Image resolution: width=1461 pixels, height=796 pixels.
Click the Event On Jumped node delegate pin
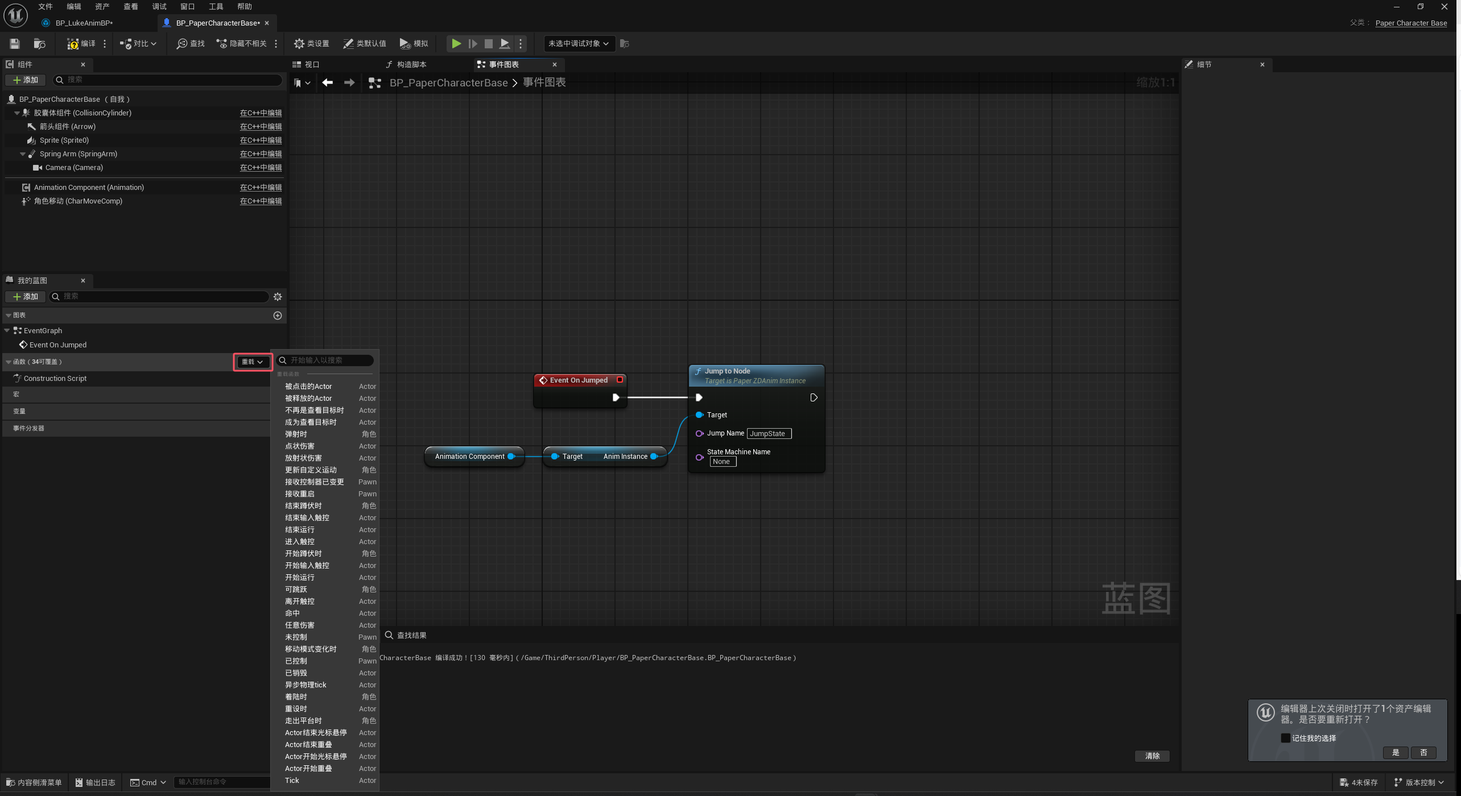[620, 380]
